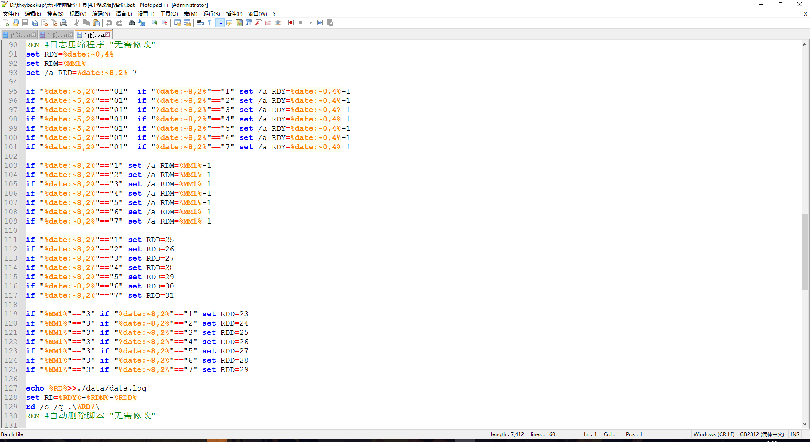Close the second 备份.bat tab
The width and height of the screenshot is (810, 442).
coord(71,35)
